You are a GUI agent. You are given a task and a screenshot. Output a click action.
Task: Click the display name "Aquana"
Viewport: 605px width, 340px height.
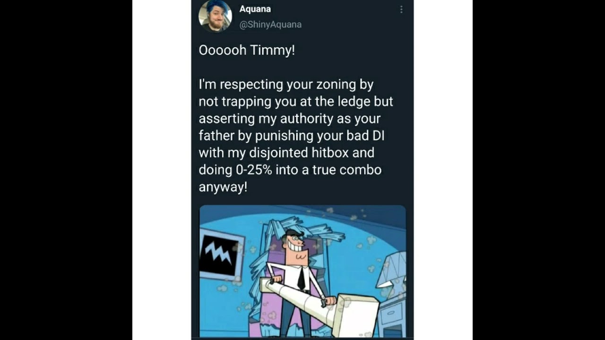(x=255, y=9)
